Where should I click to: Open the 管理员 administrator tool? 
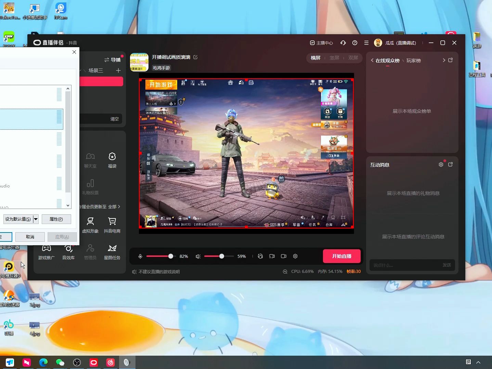pyautogui.click(x=90, y=252)
